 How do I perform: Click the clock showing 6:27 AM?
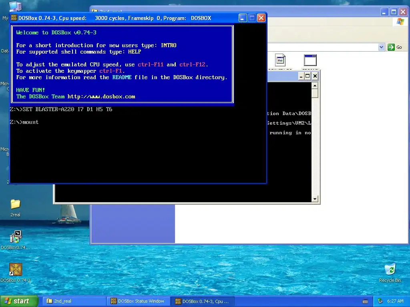coord(395,301)
